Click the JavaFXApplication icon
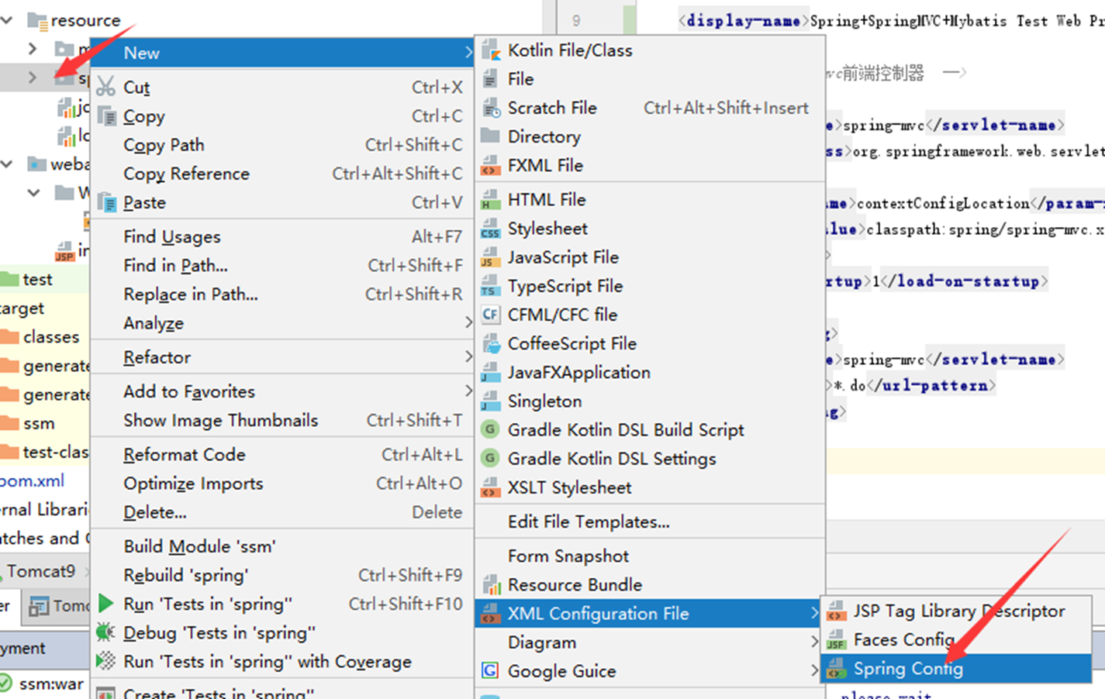This screenshot has height=699, width=1105. click(x=490, y=373)
